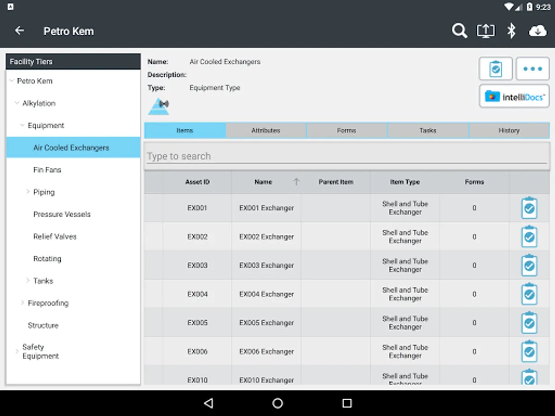Select Air Cooled Exchangers in tree

(74, 148)
